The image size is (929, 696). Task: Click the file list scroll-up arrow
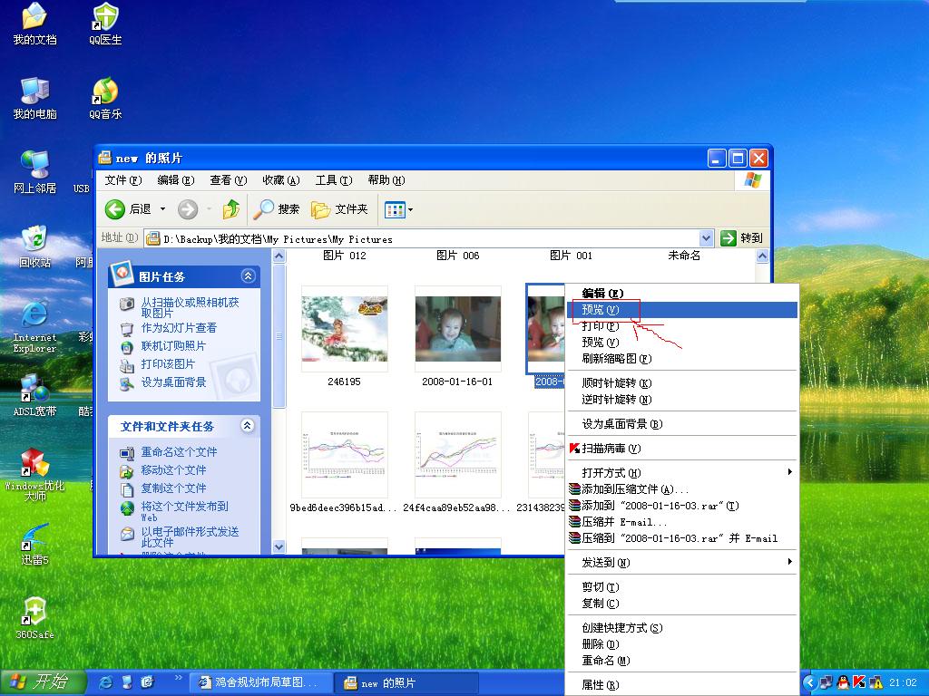(x=762, y=256)
